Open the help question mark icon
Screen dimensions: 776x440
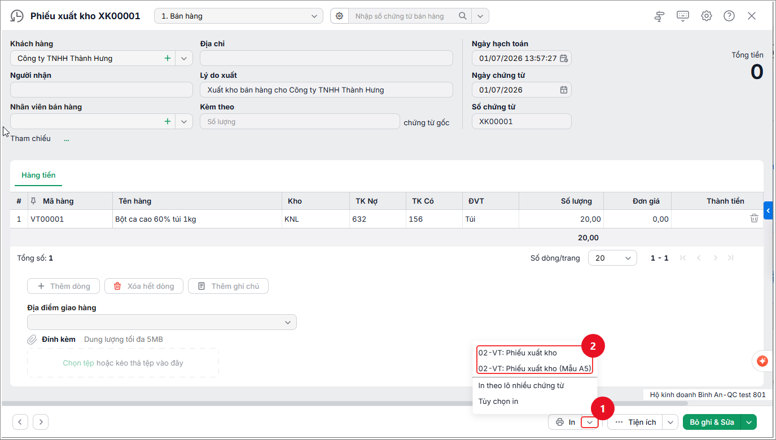tap(729, 16)
